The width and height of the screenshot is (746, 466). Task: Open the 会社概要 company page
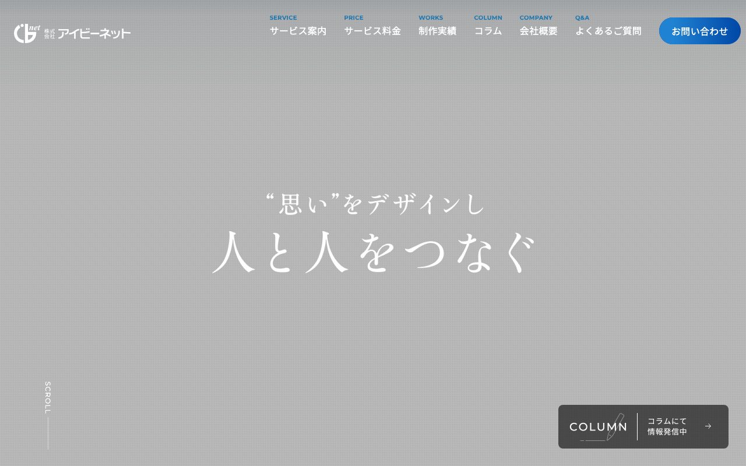(x=539, y=31)
